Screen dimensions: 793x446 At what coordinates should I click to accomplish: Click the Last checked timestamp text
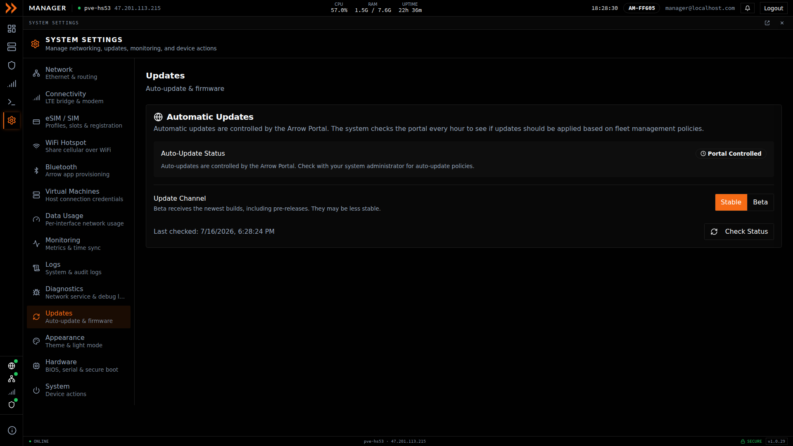pos(214,232)
